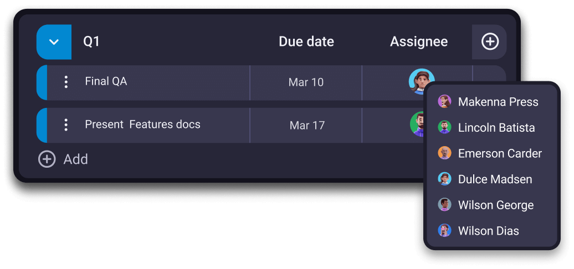Open the Mar 10 due date cell
The image size is (574, 269).
306,82
